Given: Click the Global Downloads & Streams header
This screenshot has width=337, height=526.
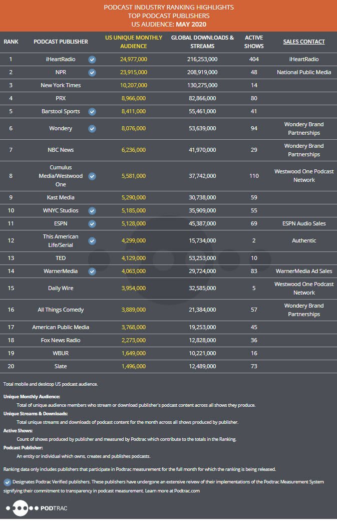Looking at the screenshot, I should click(x=202, y=42).
